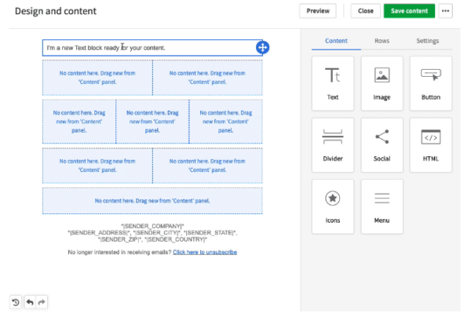Image resolution: width=471 pixels, height=324 pixels.
Task: Switch to the Settings tab
Action: click(428, 41)
